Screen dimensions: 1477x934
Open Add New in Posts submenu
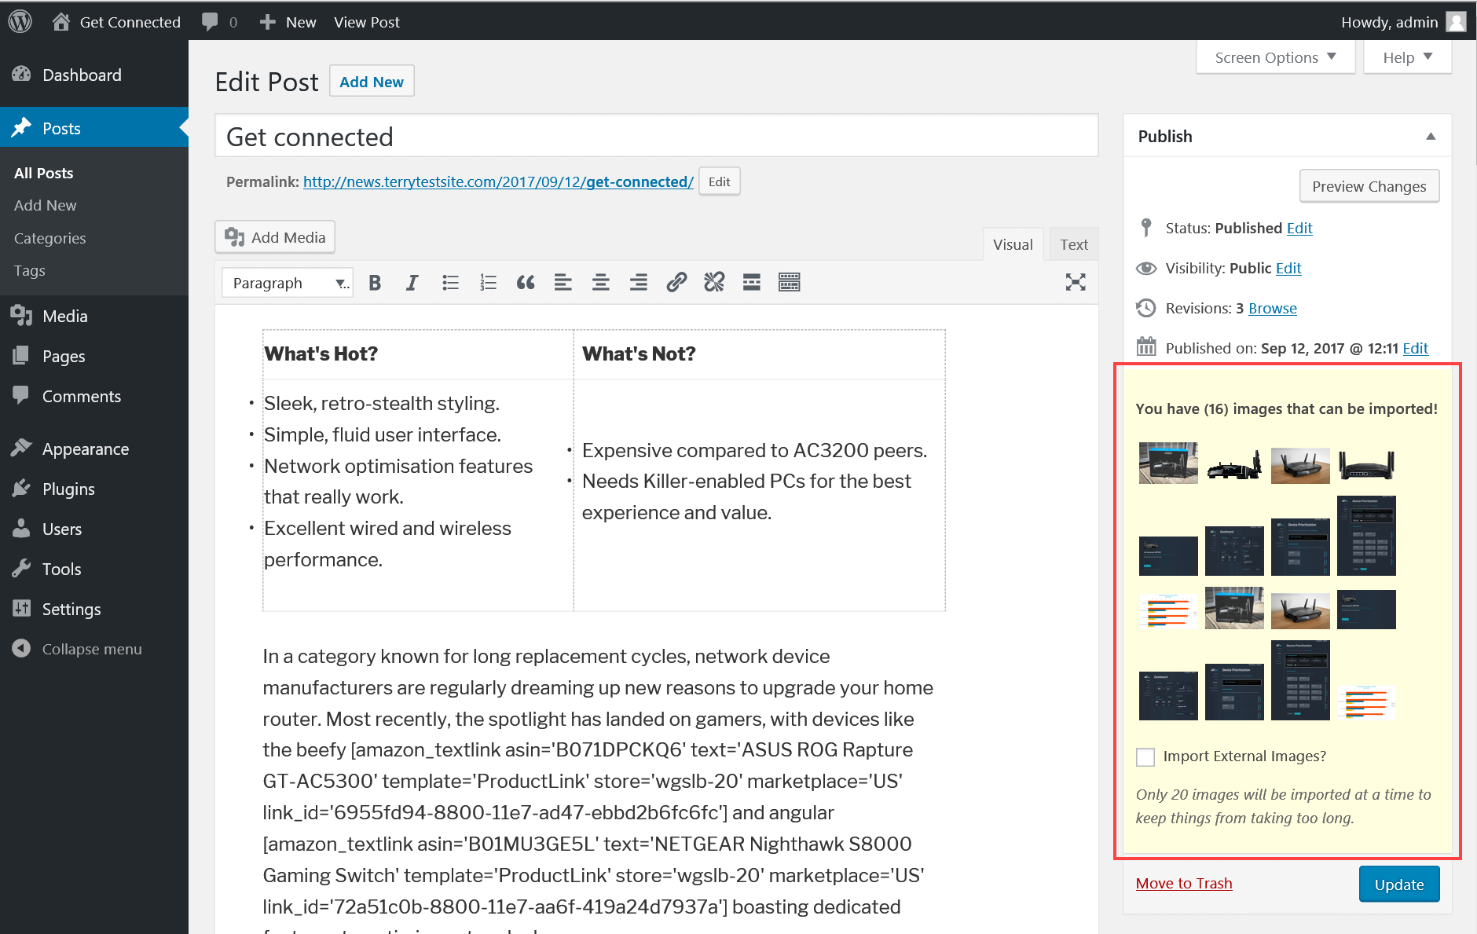(46, 205)
